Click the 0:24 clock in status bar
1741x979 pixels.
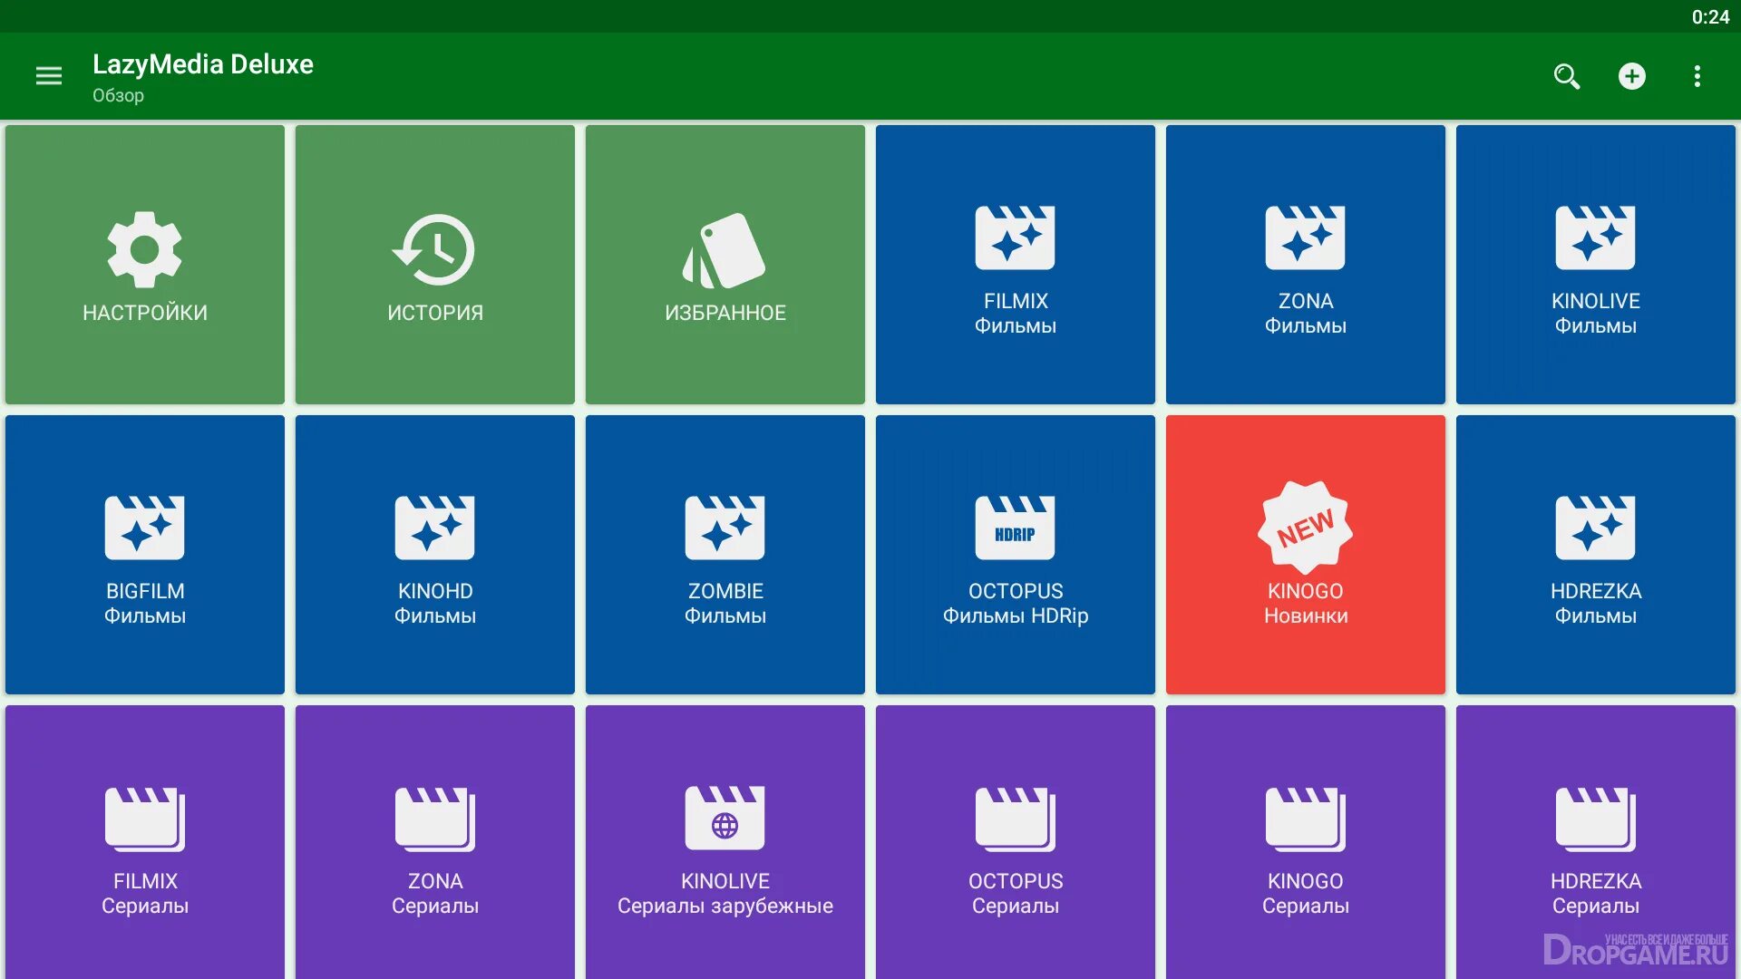click(1710, 16)
